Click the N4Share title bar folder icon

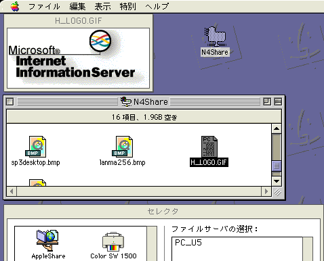[x=126, y=102]
